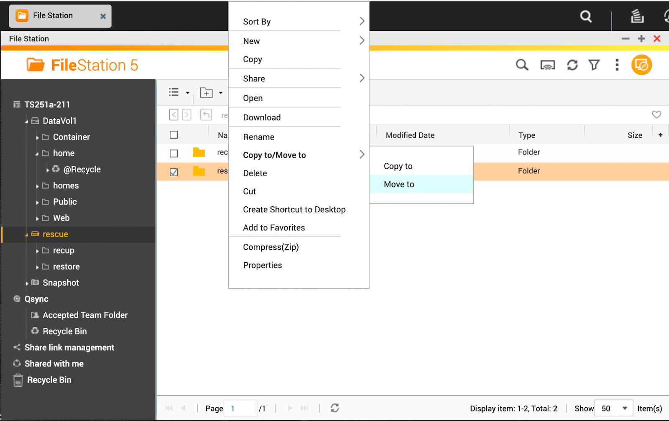
Task: Add a column with the plus icon
Action: tap(660, 135)
